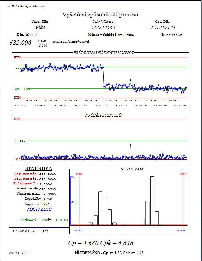Click the PRŮBĚH ROZPTYLŮ chart title
Image resolution: width=202 pixels, height=261 pixels.
pyautogui.click(x=103, y=115)
